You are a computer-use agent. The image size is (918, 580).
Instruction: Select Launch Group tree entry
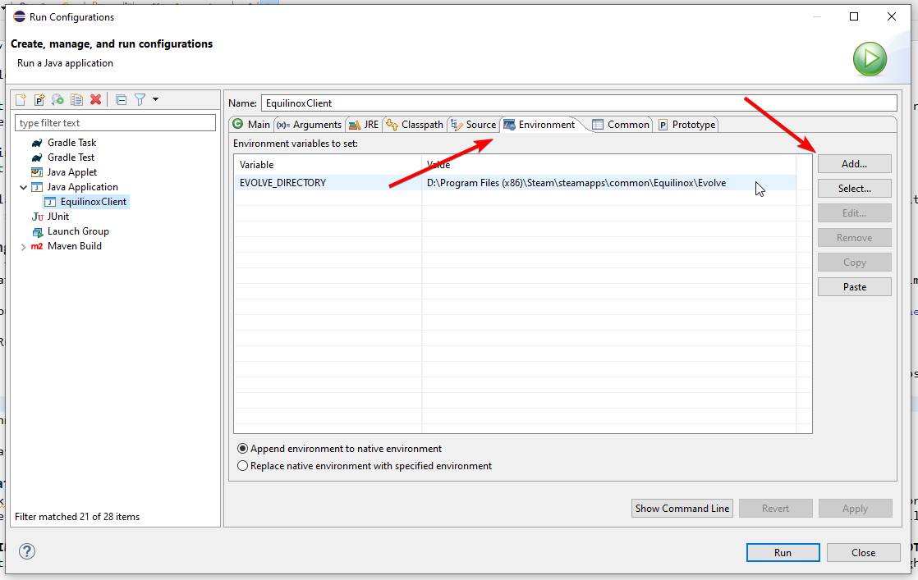coord(78,231)
